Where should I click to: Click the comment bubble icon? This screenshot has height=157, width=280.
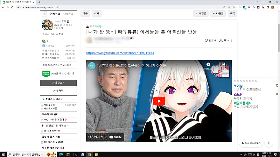pyautogui.click(x=206, y=41)
